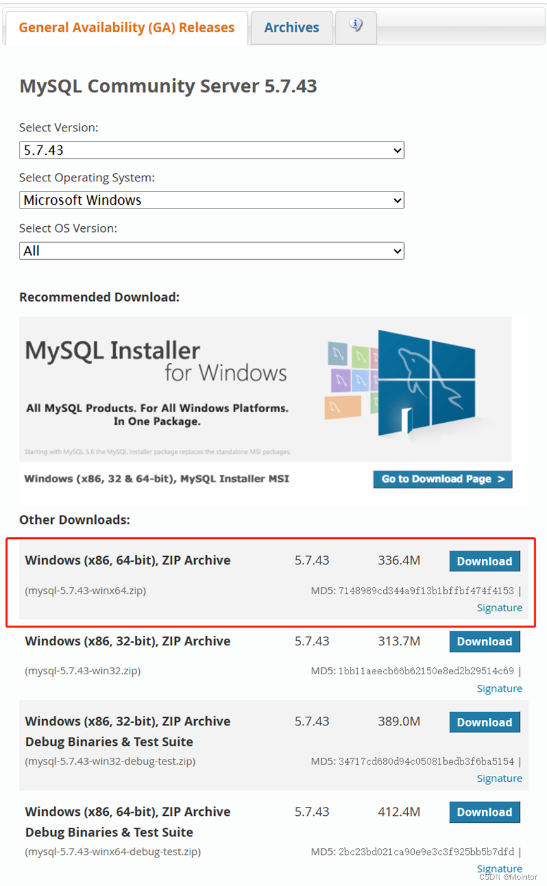547x886 pixels.
Task: Download the 64-bit Debug Binaries & Test Suite
Action: pos(484,812)
